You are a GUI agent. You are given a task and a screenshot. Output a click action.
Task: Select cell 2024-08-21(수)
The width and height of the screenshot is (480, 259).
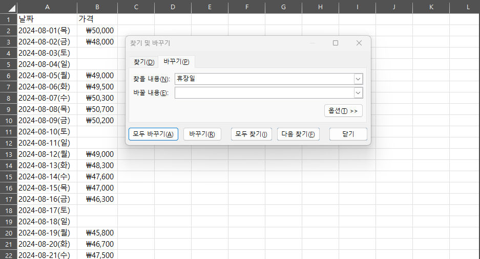(47, 255)
